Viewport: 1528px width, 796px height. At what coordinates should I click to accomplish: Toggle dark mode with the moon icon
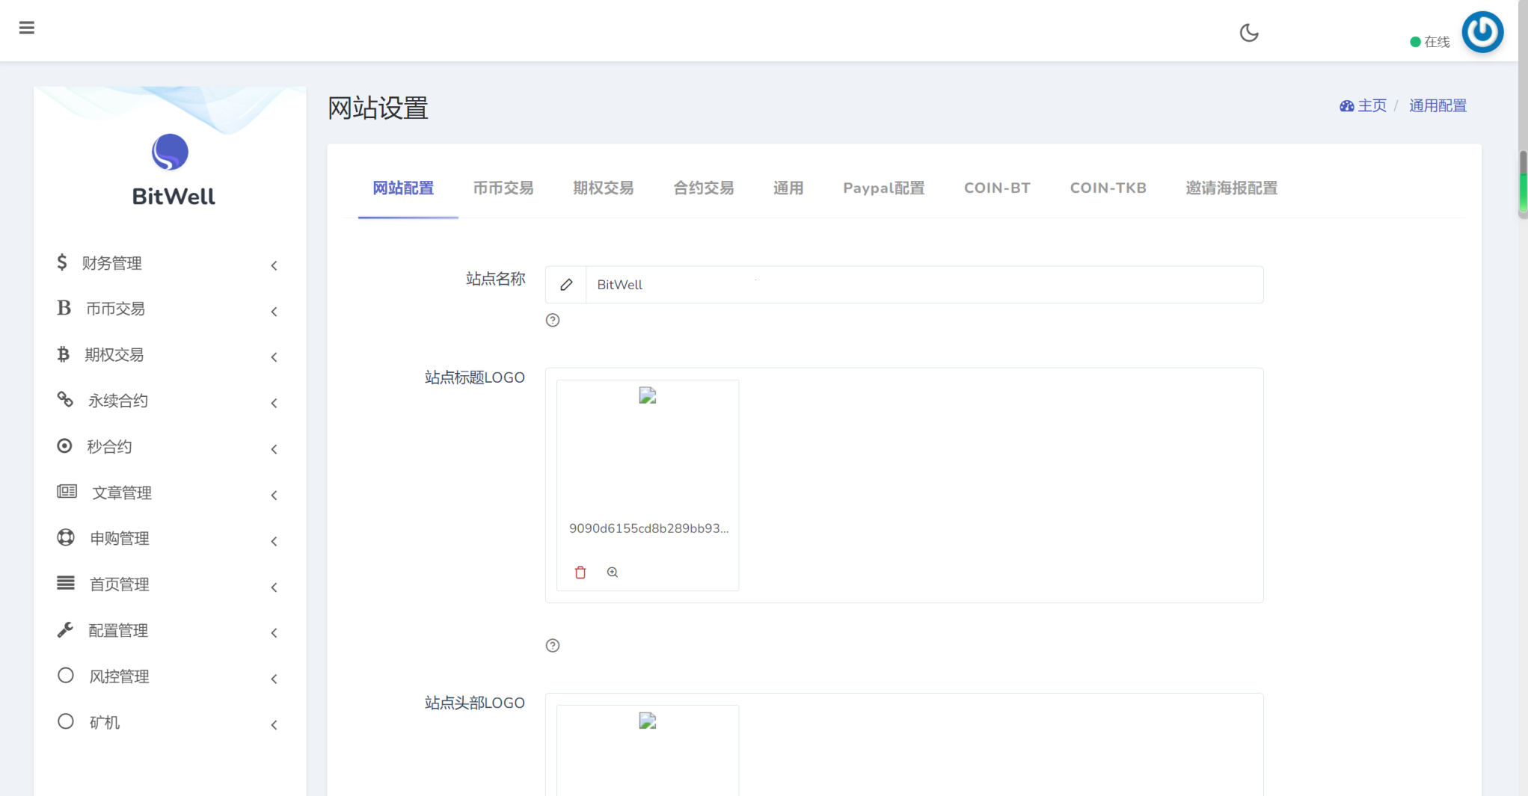(1248, 33)
